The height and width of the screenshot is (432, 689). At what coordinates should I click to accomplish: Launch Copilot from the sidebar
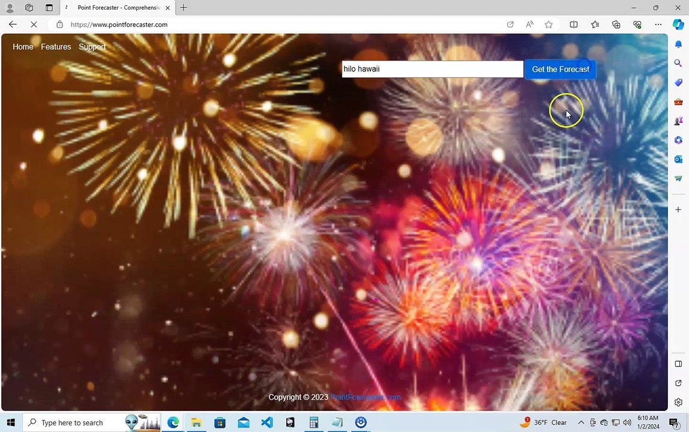(x=678, y=25)
